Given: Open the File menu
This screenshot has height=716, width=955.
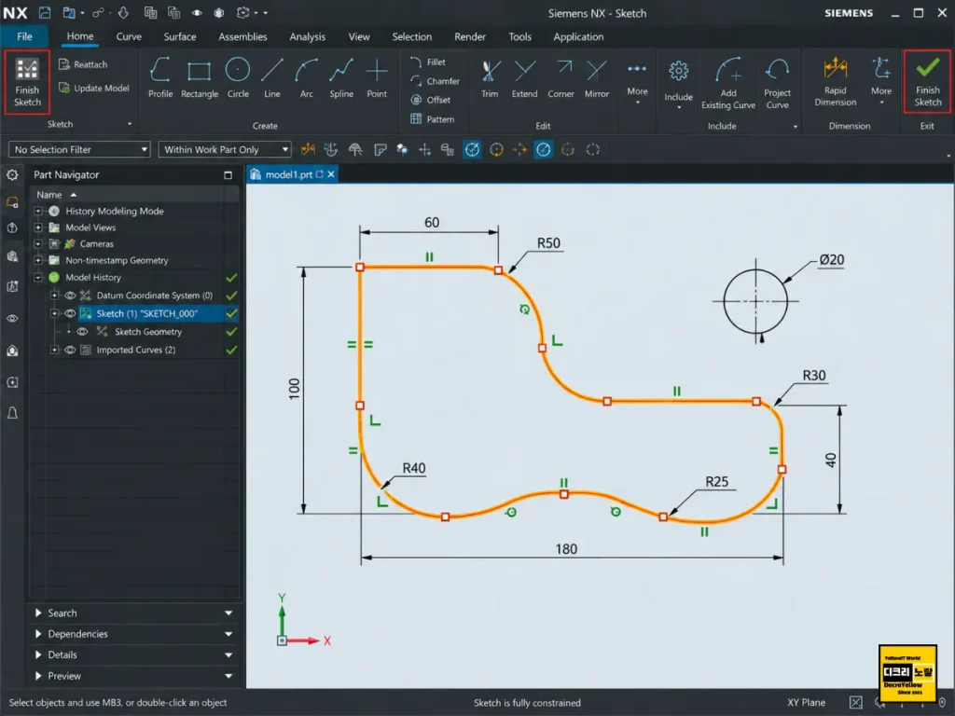Looking at the screenshot, I should click(24, 36).
